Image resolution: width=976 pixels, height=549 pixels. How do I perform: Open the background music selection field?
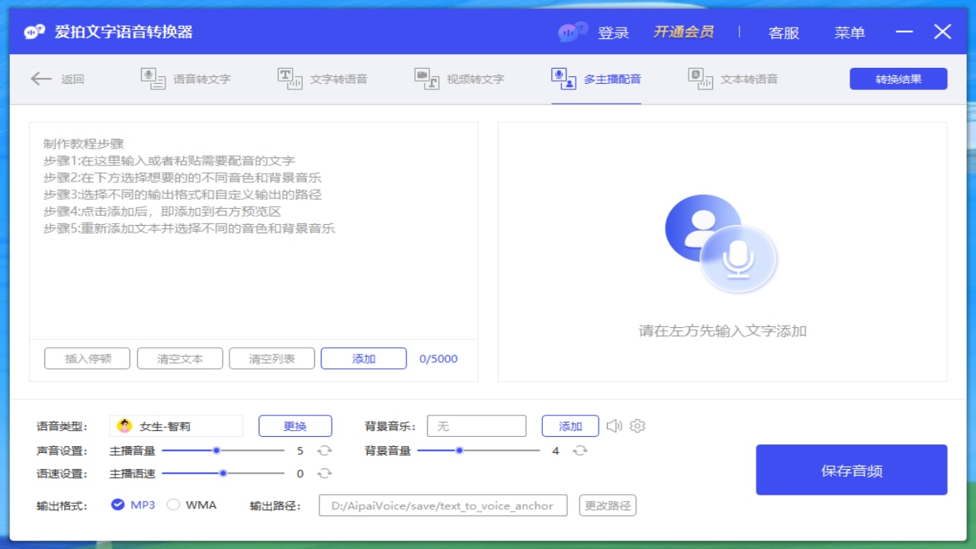(477, 425)
